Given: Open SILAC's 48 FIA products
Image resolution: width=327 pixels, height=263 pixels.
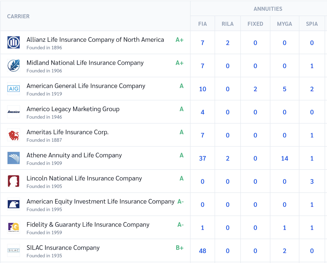Looking at the screenshot, I should coord(202,251).
